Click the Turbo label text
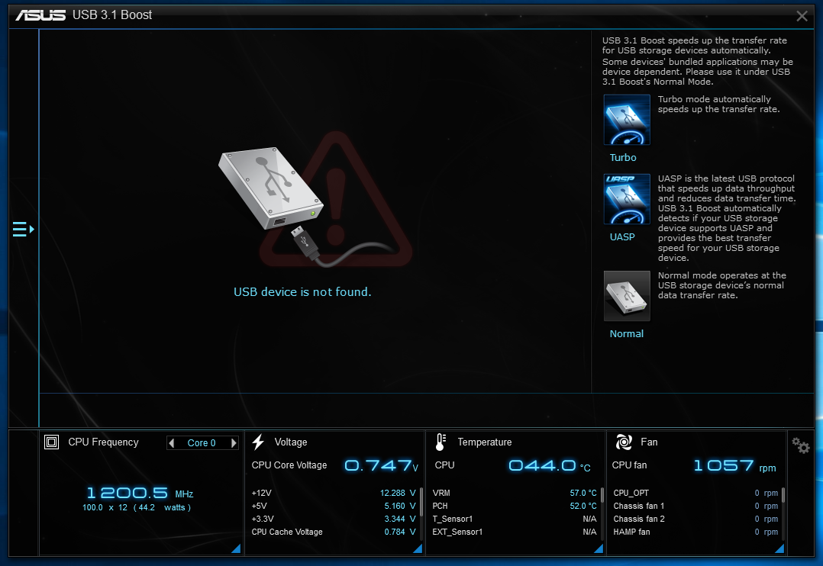This screenshot has width=823, height=566. pyautogui.click(x=623, y=157)
